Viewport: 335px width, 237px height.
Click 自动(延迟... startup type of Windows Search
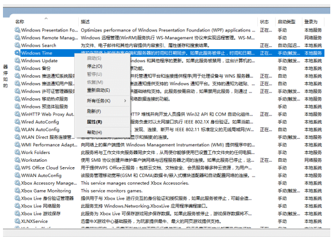point(289,46)
